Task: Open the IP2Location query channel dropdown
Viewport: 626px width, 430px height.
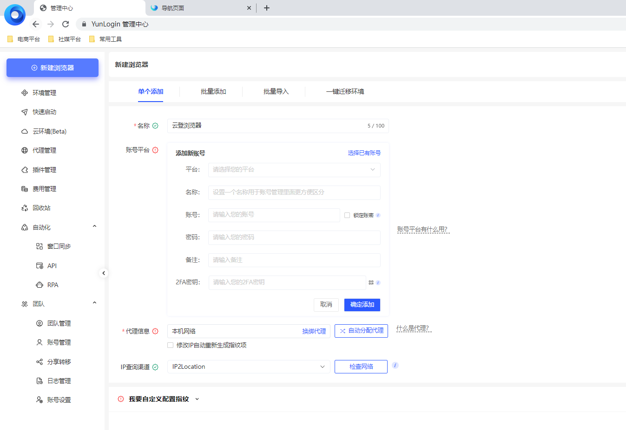Action: tap(248, 366)
